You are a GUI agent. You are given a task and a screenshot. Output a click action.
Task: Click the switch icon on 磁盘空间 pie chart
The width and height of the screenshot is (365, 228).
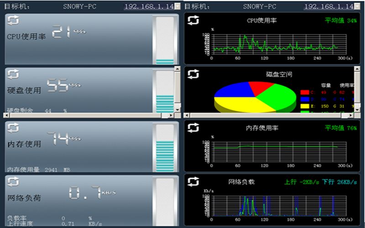193,74
